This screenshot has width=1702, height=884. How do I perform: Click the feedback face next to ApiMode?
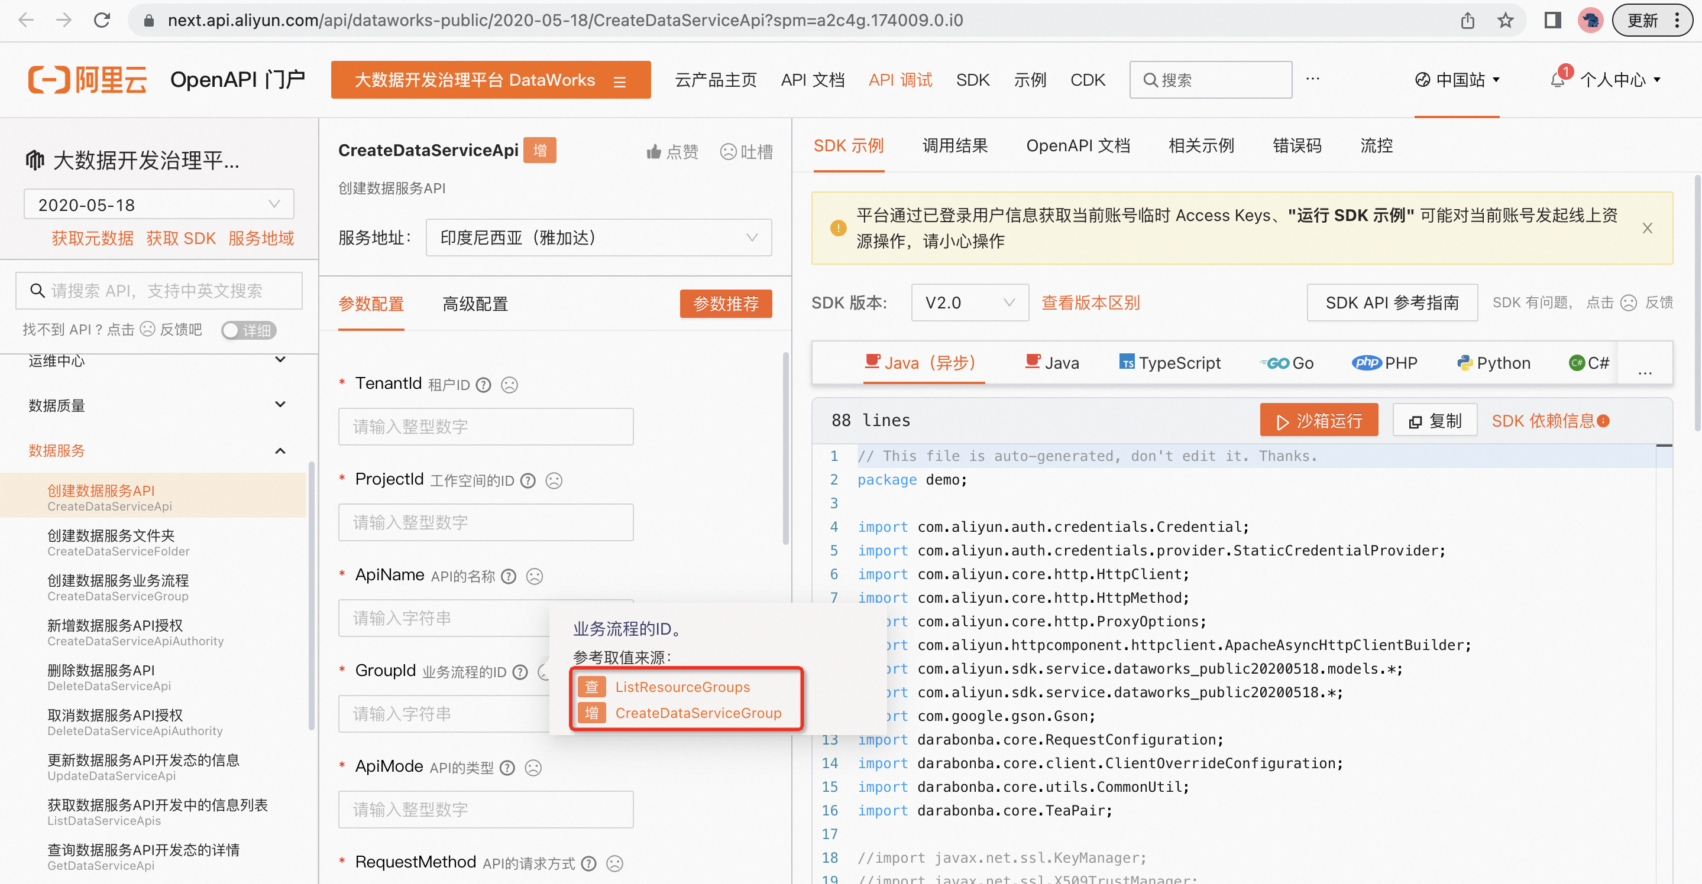click(x=533, y=768)
